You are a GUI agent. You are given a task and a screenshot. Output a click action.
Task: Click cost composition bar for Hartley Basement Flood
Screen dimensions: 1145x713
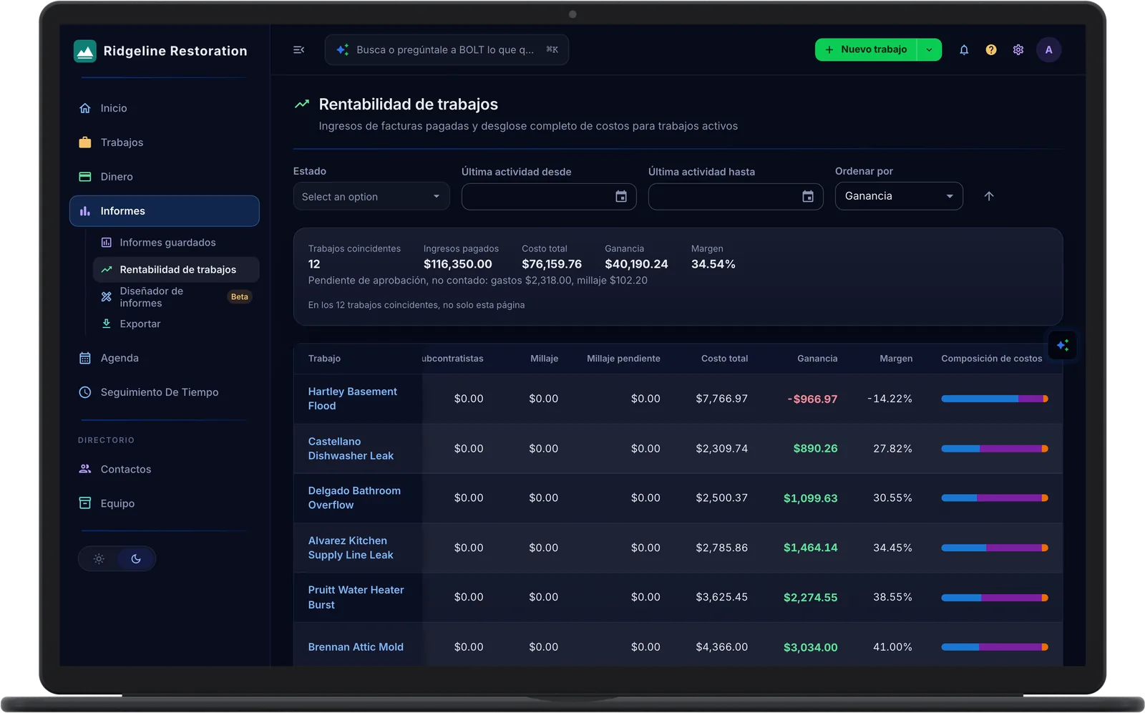pos(995,399)
